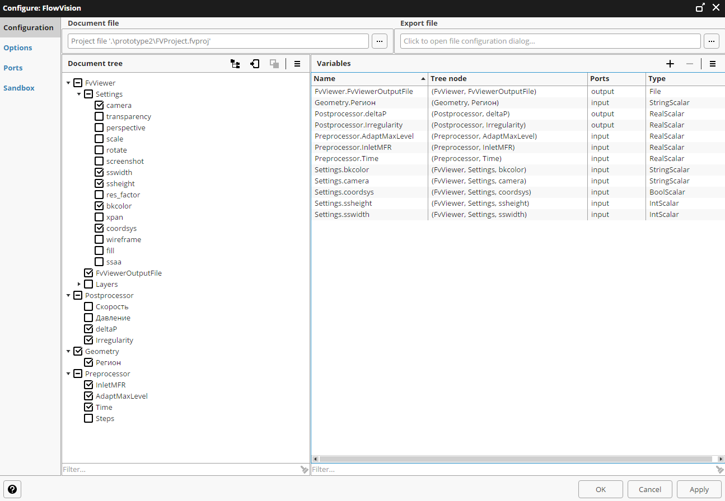Select the Preprocessor.AdaptMaxLevel variable row

coord(518,136)
